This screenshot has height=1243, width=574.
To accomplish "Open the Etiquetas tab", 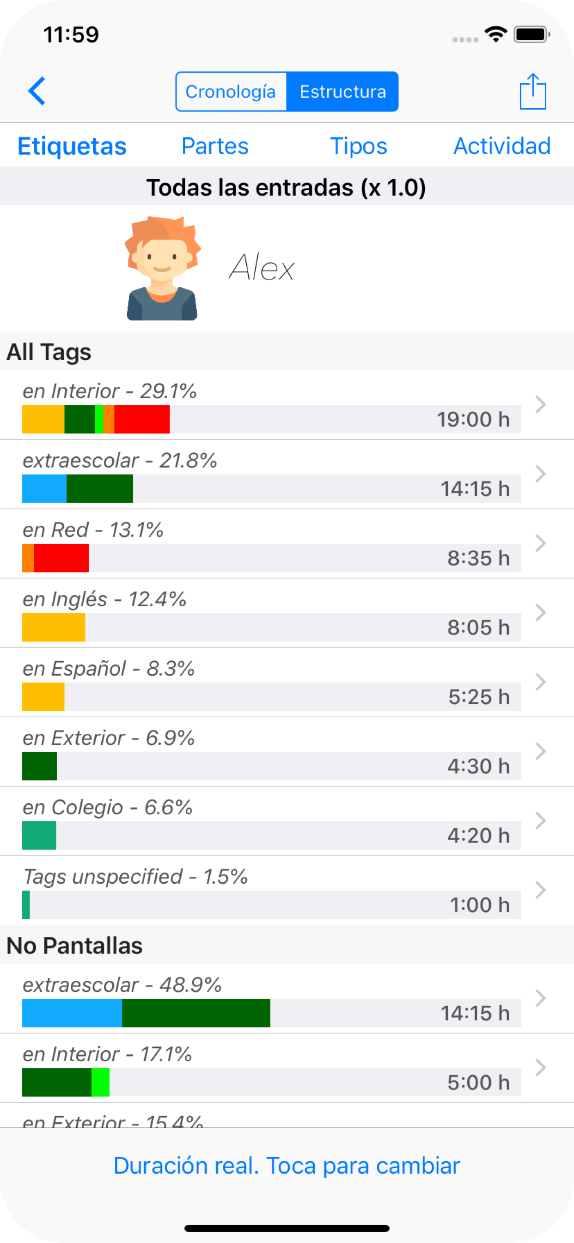I will [x=72, y=146].
